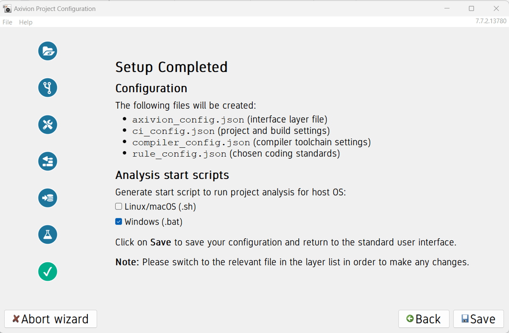The image size is (509, 333).
Task: Click the Axivion app icon in title bar
Action: coord(7,8)
